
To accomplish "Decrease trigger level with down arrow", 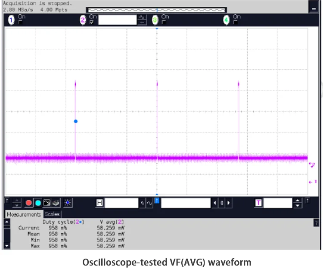I will [x=298, y=205].
